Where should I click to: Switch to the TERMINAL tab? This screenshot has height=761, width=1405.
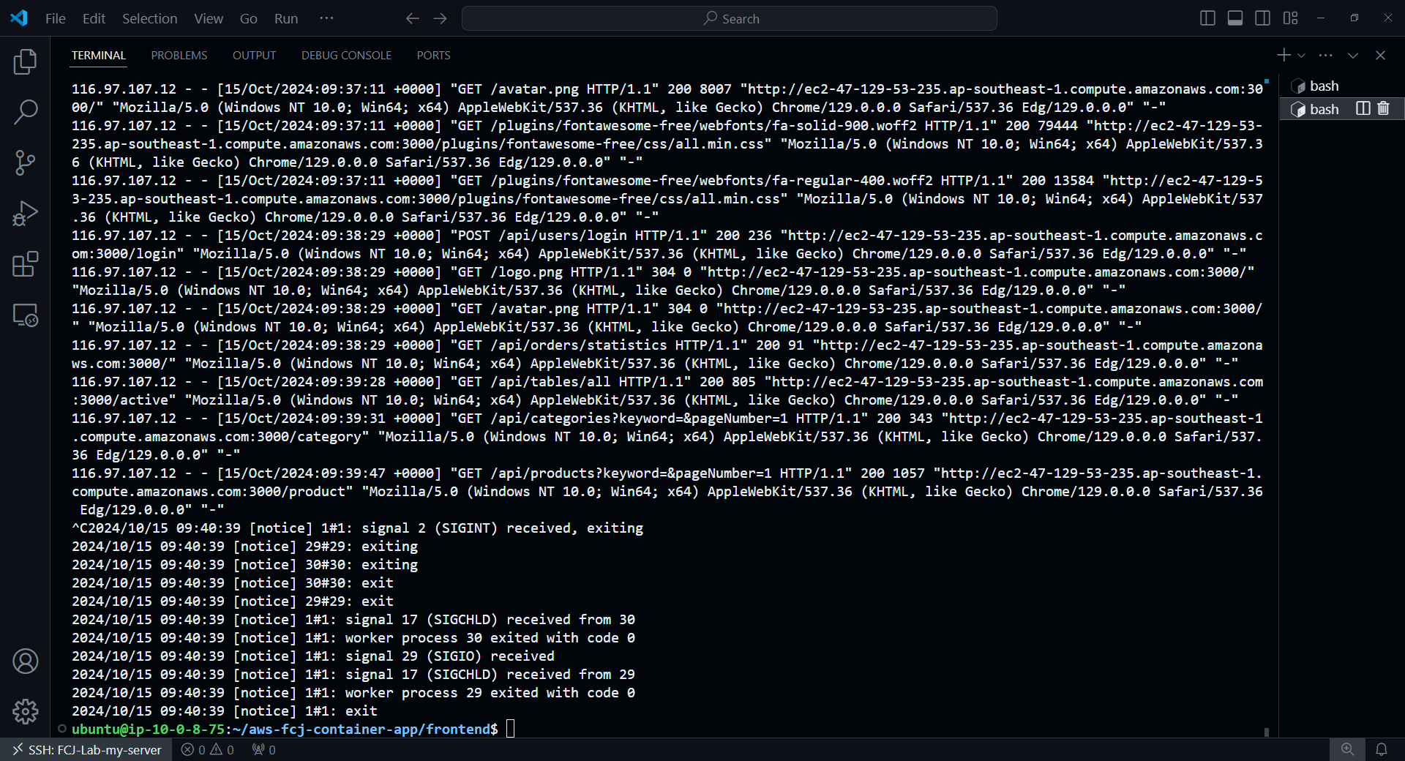pyautogui.click(x=99, y=56)
